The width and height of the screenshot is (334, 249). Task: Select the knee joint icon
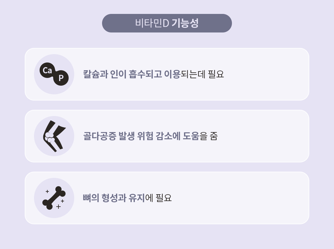tap(54, 136)
